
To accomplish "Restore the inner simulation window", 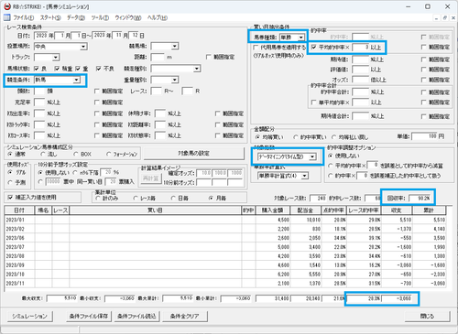I will pos(445,17).
